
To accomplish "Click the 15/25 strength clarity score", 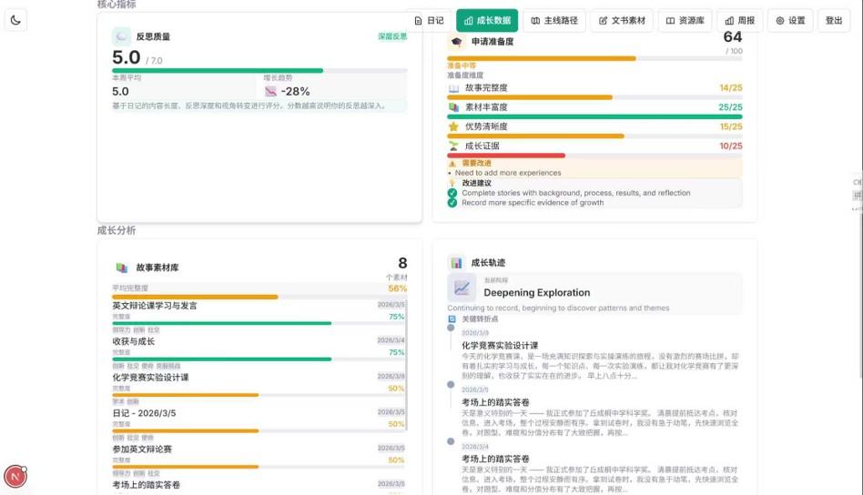I will coord(731,126).
